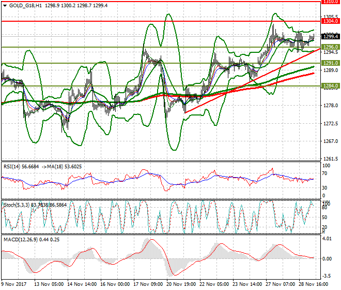Click the Stoch(5,3,3) indicator label

(17, 205)
